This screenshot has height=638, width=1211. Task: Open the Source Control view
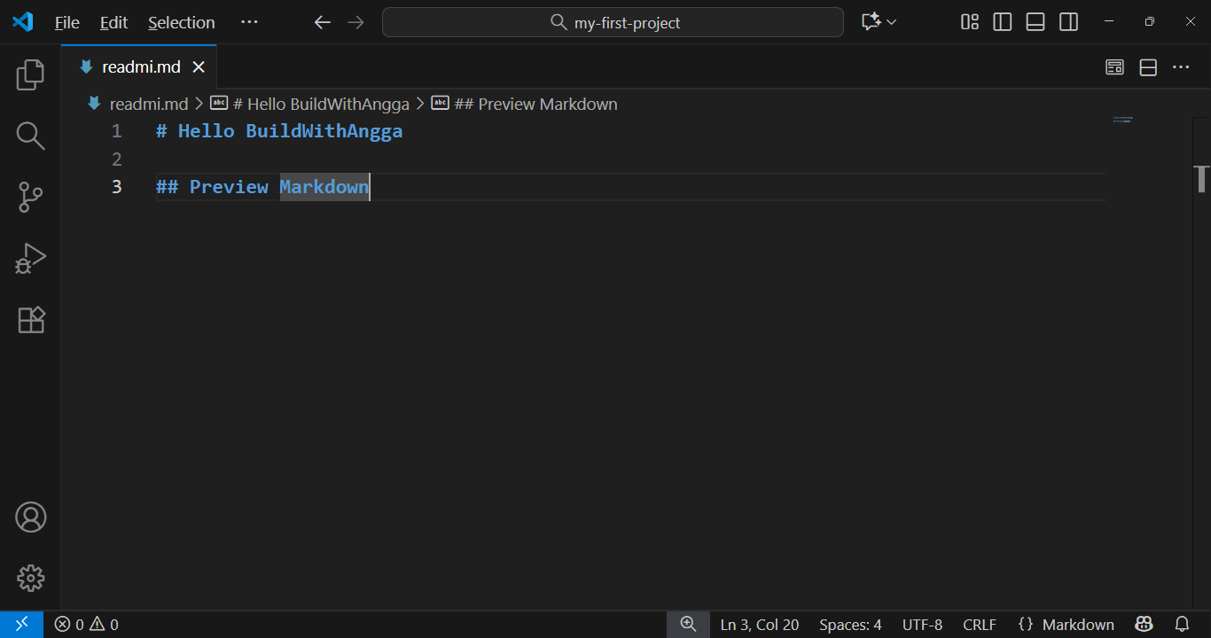[30, 197]
